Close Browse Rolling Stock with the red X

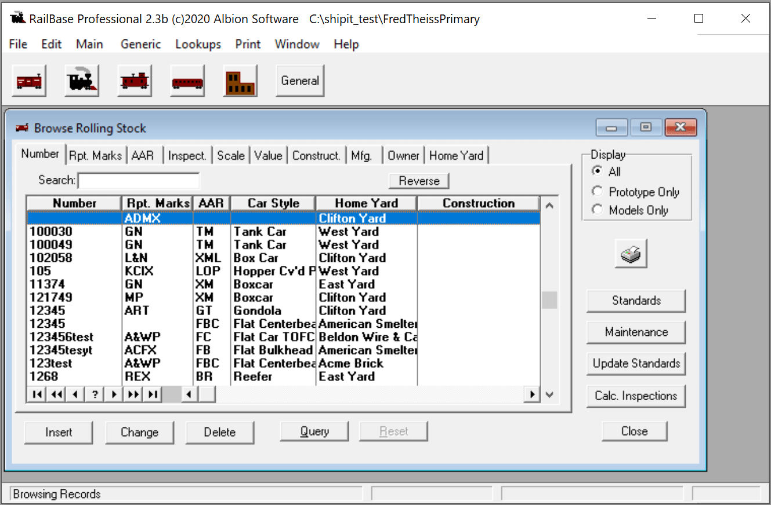(x=680, y=127)
